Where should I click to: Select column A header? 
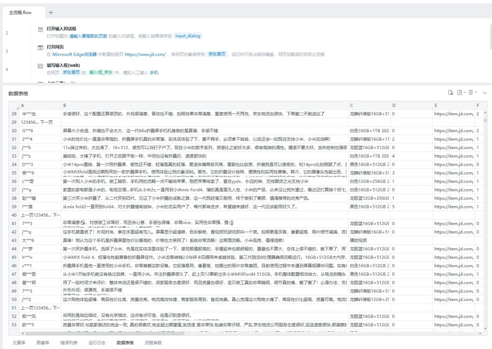[x=40, y=105]
